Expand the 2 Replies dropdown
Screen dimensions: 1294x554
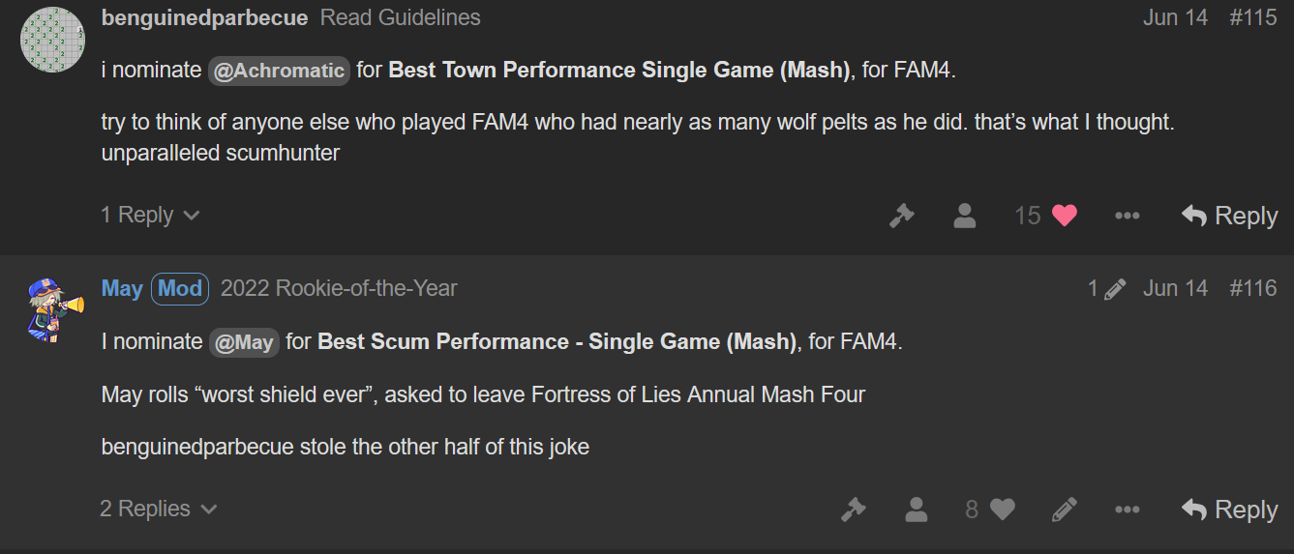(x=159, y=509)
